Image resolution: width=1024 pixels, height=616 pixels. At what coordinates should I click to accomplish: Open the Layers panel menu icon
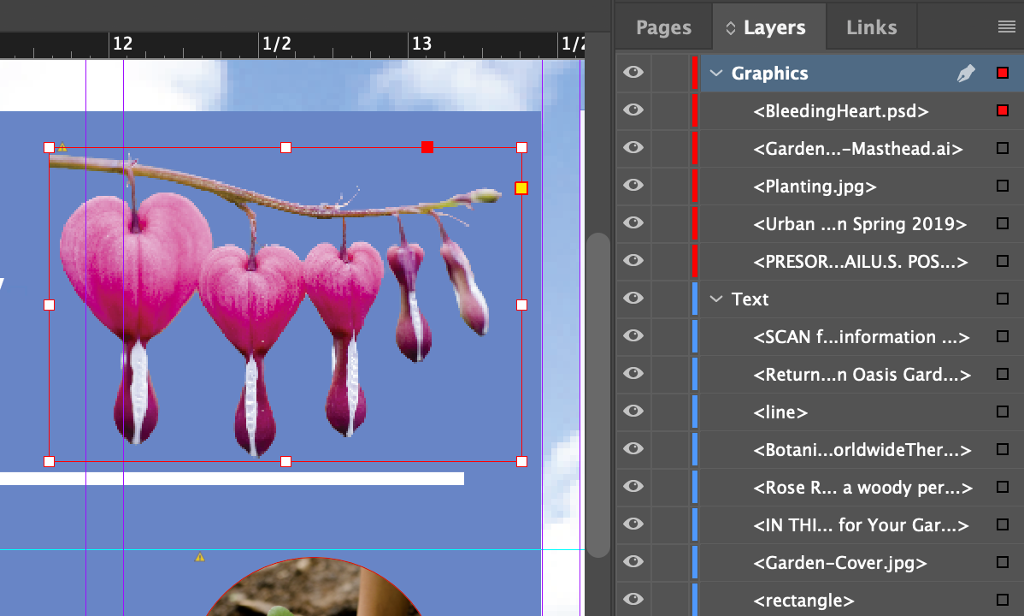1006,27
